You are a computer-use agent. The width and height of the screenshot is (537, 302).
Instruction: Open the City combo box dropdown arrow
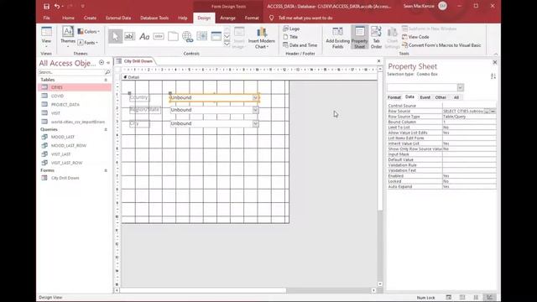(x=255, y=123)
